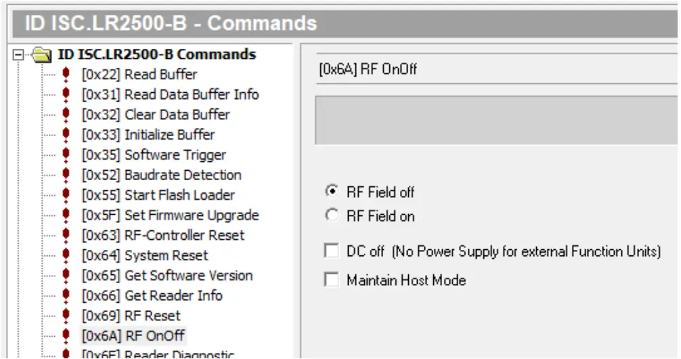Click the red icon next to Start Flash Loader

coord(66,195)
